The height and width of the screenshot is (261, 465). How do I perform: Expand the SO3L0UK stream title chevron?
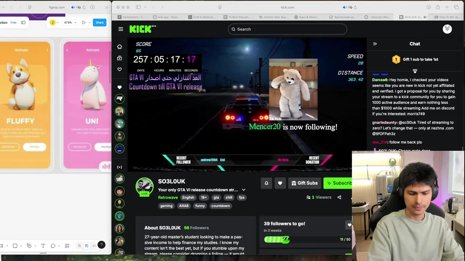click(244, 190)
